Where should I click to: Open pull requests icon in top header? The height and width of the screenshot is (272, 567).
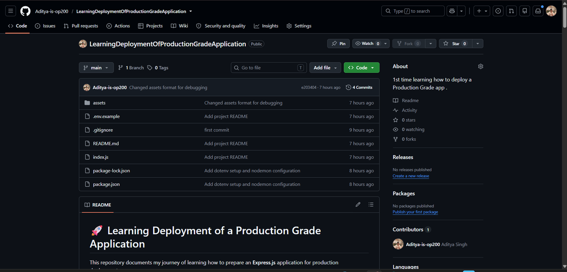coord(511,11)
